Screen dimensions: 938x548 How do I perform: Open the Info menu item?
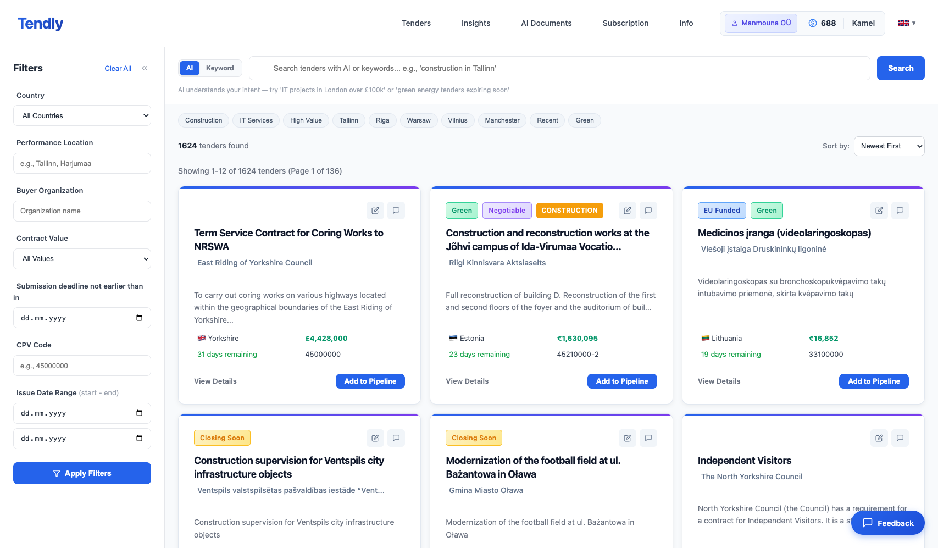pos(686,23)
